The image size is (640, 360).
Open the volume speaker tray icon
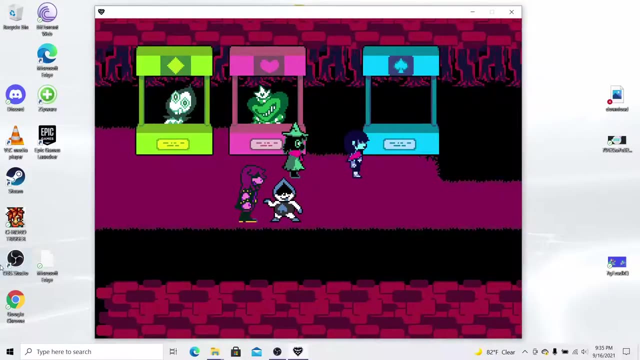[x=584, y=352]
